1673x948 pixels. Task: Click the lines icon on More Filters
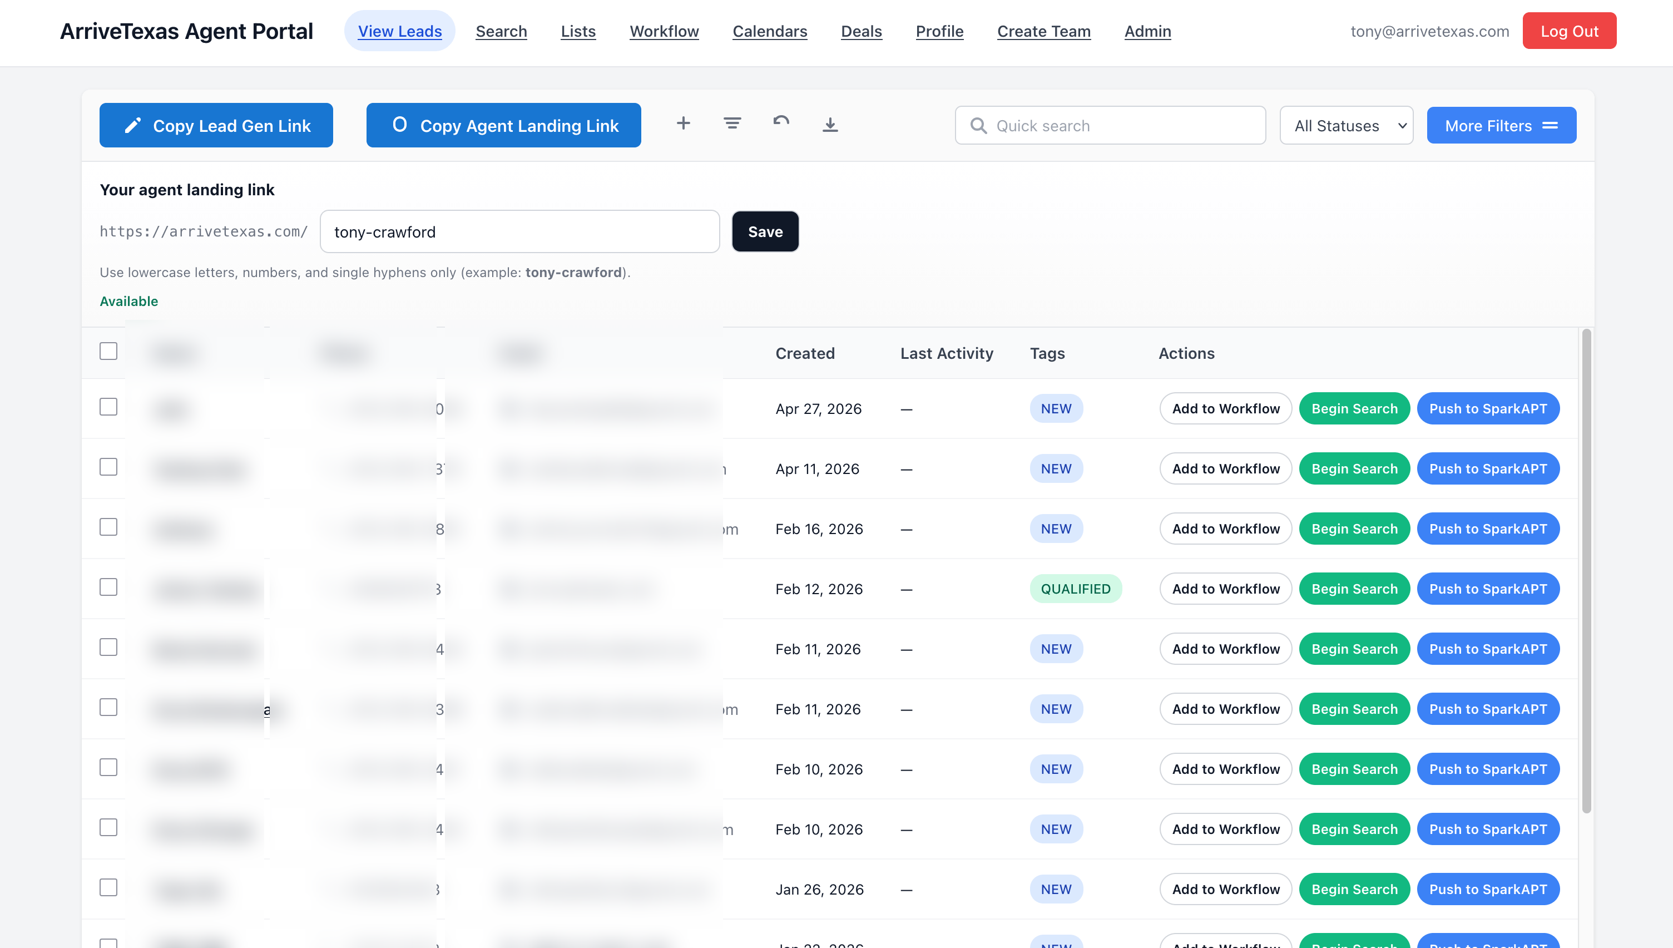coord(1550,125)
